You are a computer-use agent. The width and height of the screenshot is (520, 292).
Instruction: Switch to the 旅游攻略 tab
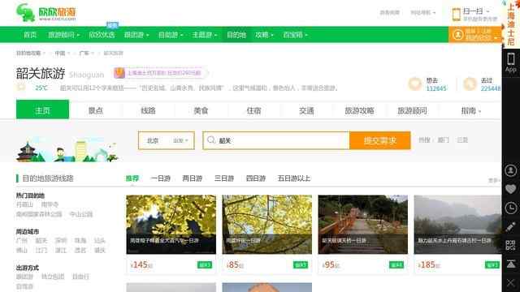(359, 110)
